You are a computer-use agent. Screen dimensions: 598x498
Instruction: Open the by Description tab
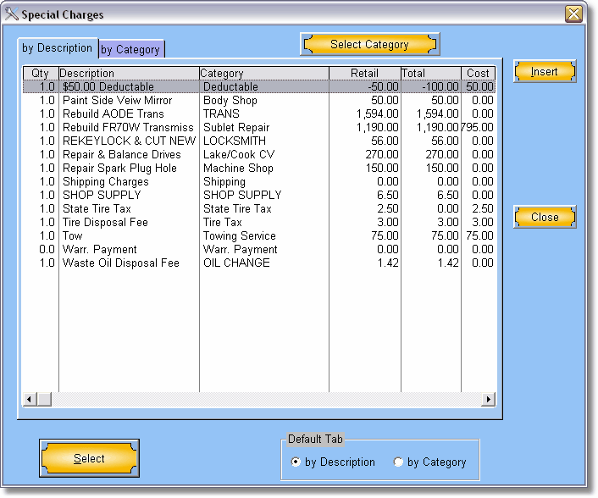(58, 48)
